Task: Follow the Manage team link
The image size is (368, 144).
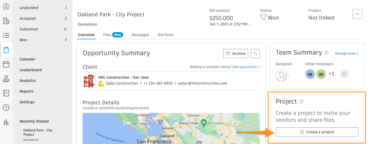Action: (x=347, y=54)
